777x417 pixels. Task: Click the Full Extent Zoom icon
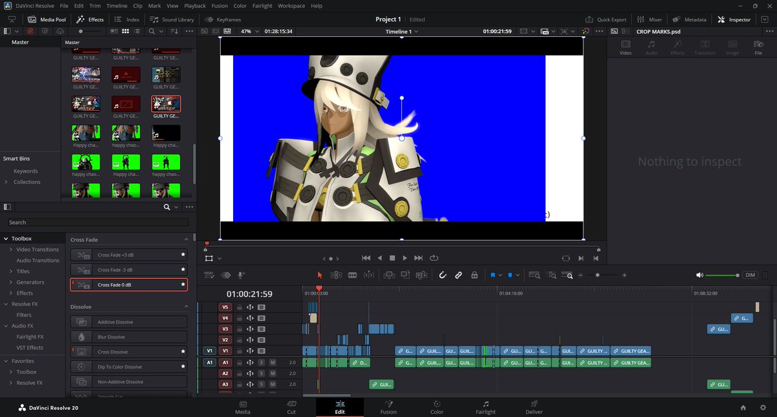[535, 275]
